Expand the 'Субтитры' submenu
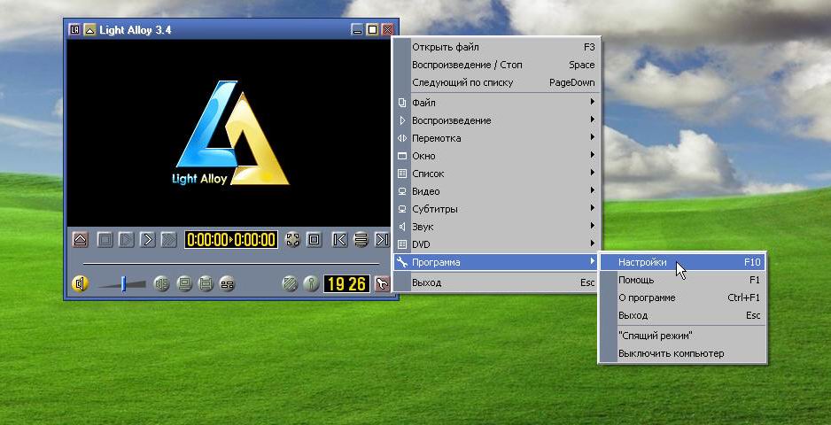Image resolution: width=831 pixels, height=425 pixels. pyautogui.click(x=496, y=209)
